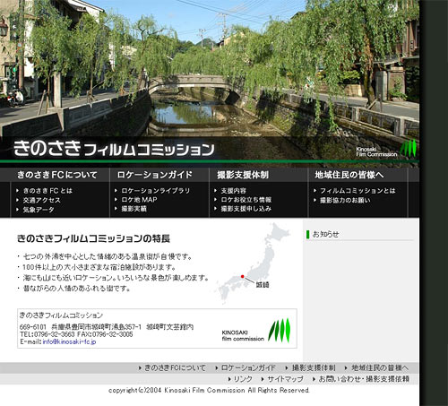
Task: Click the footer link 撮影支援体制
Action: 314,367
